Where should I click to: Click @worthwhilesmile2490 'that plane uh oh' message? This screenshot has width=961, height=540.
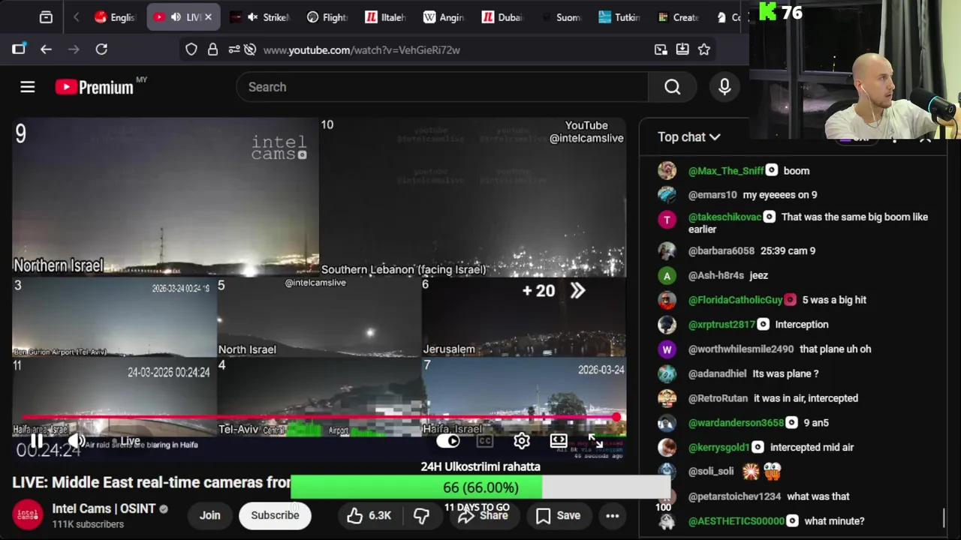(x=835, y=349)
